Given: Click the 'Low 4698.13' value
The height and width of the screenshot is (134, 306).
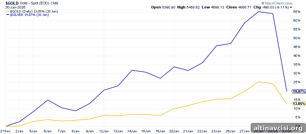Looking at the screenshot, I should 213,7.
